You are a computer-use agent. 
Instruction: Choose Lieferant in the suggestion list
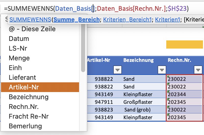coord(40,77)
